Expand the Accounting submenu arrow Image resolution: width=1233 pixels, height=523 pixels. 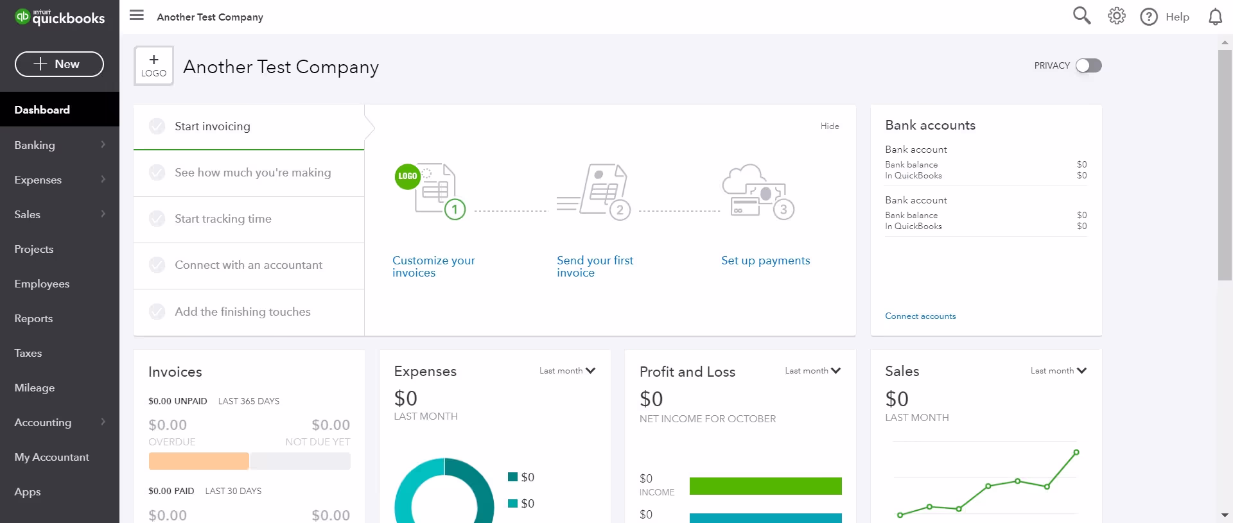[x=103, y=422]
